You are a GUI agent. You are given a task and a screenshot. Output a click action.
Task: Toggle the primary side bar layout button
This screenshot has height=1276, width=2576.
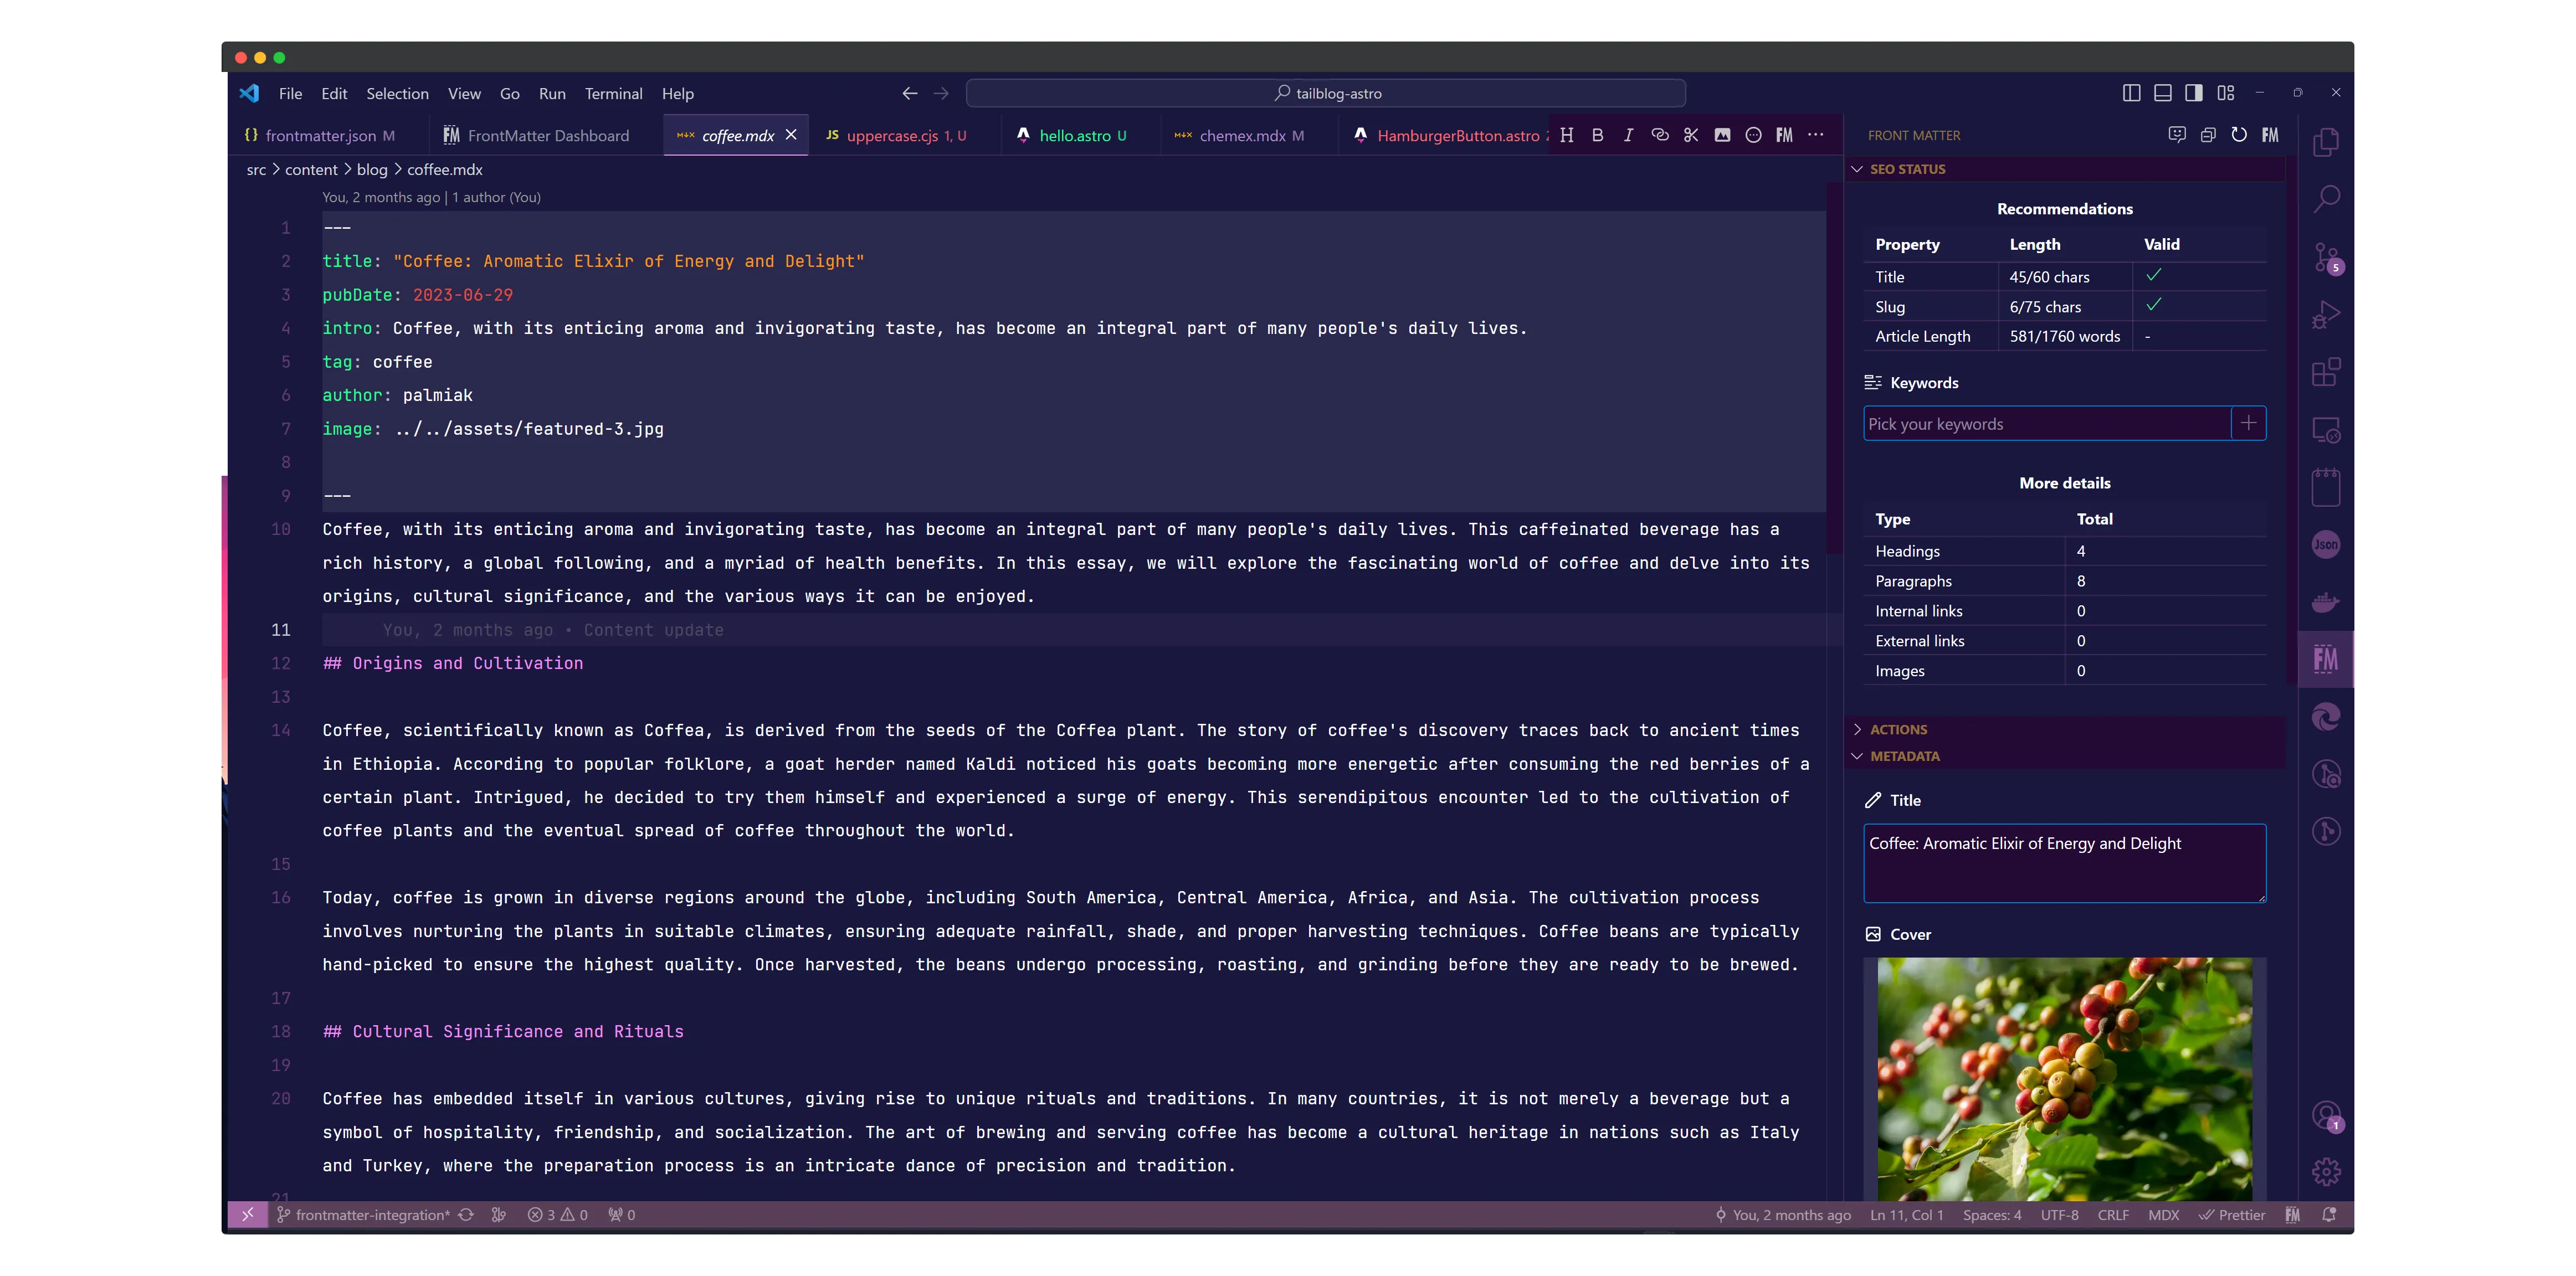click(2131, 93)
